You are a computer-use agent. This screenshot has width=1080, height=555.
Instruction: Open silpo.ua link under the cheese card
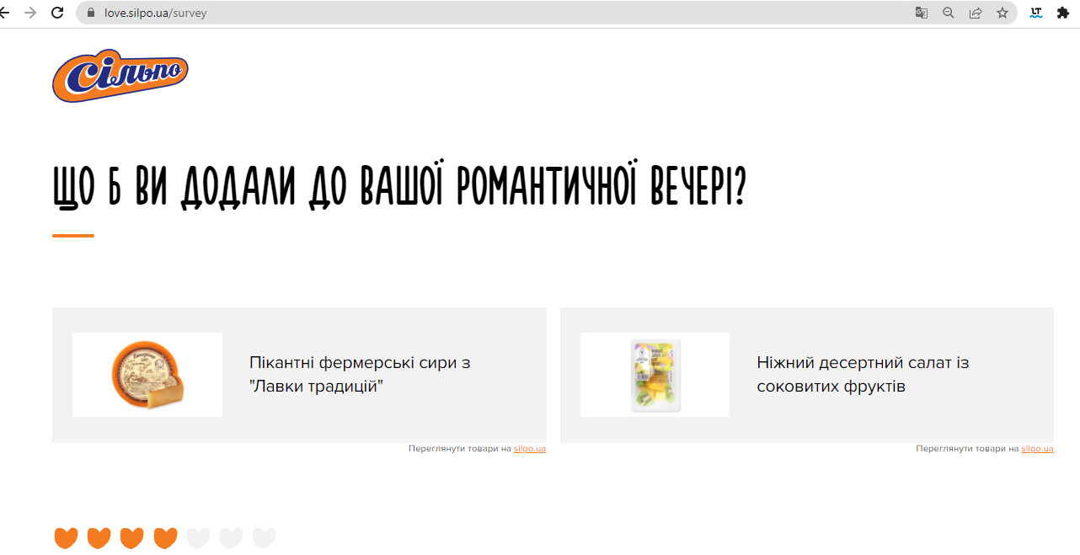(x=530, y=449)
